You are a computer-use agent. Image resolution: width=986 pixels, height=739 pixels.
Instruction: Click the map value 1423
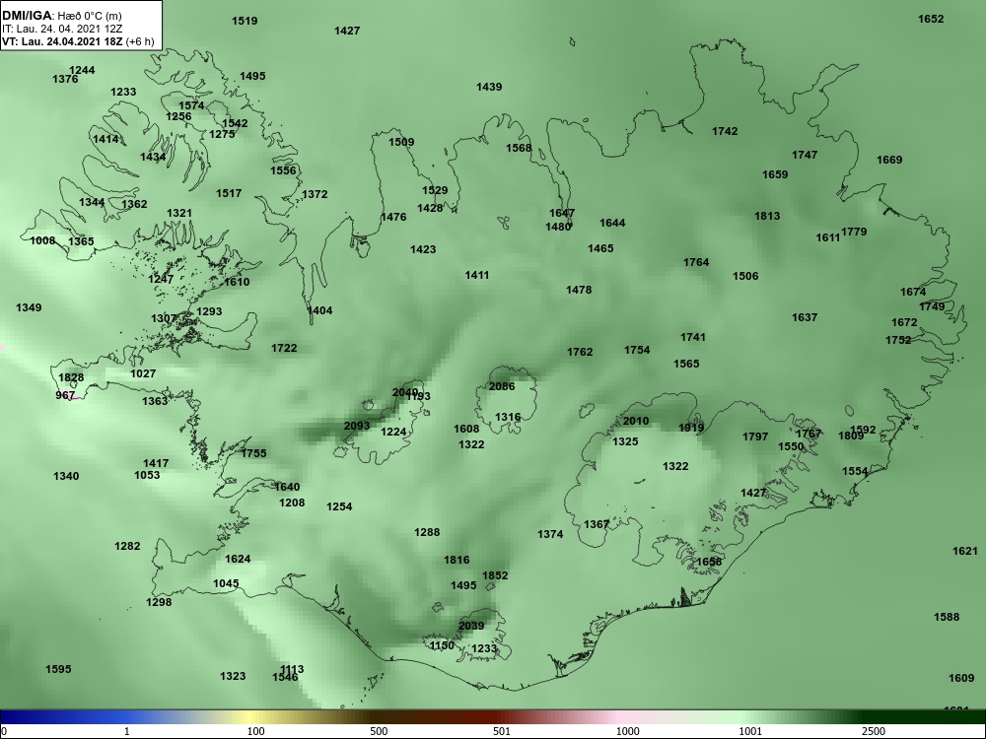[x=423, y=249]
